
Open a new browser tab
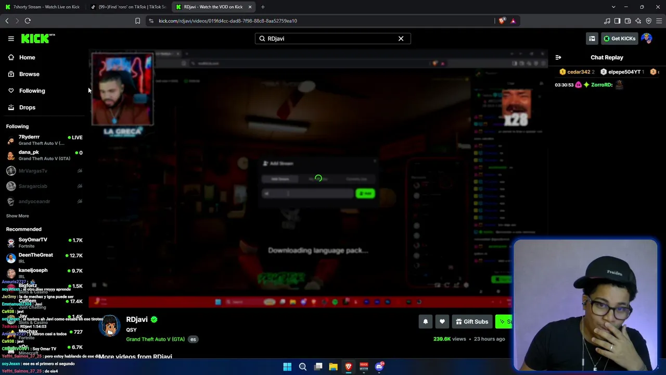pyautogui.click(x=263, y=7)
